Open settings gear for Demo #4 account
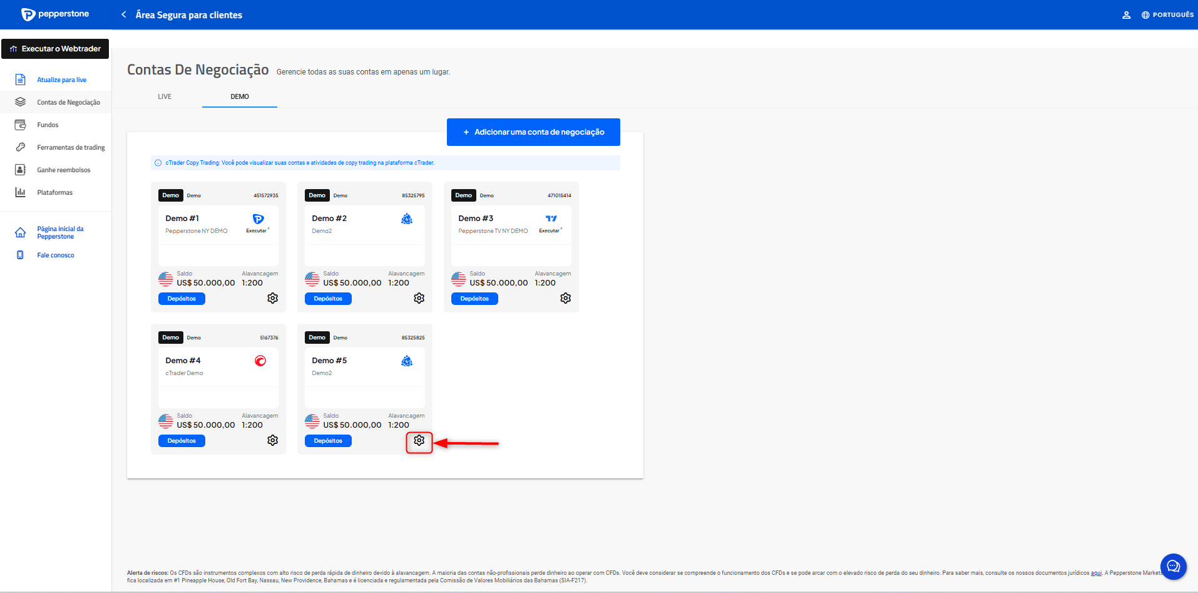This screenshot has width=1198, height=593. (272, 441)
